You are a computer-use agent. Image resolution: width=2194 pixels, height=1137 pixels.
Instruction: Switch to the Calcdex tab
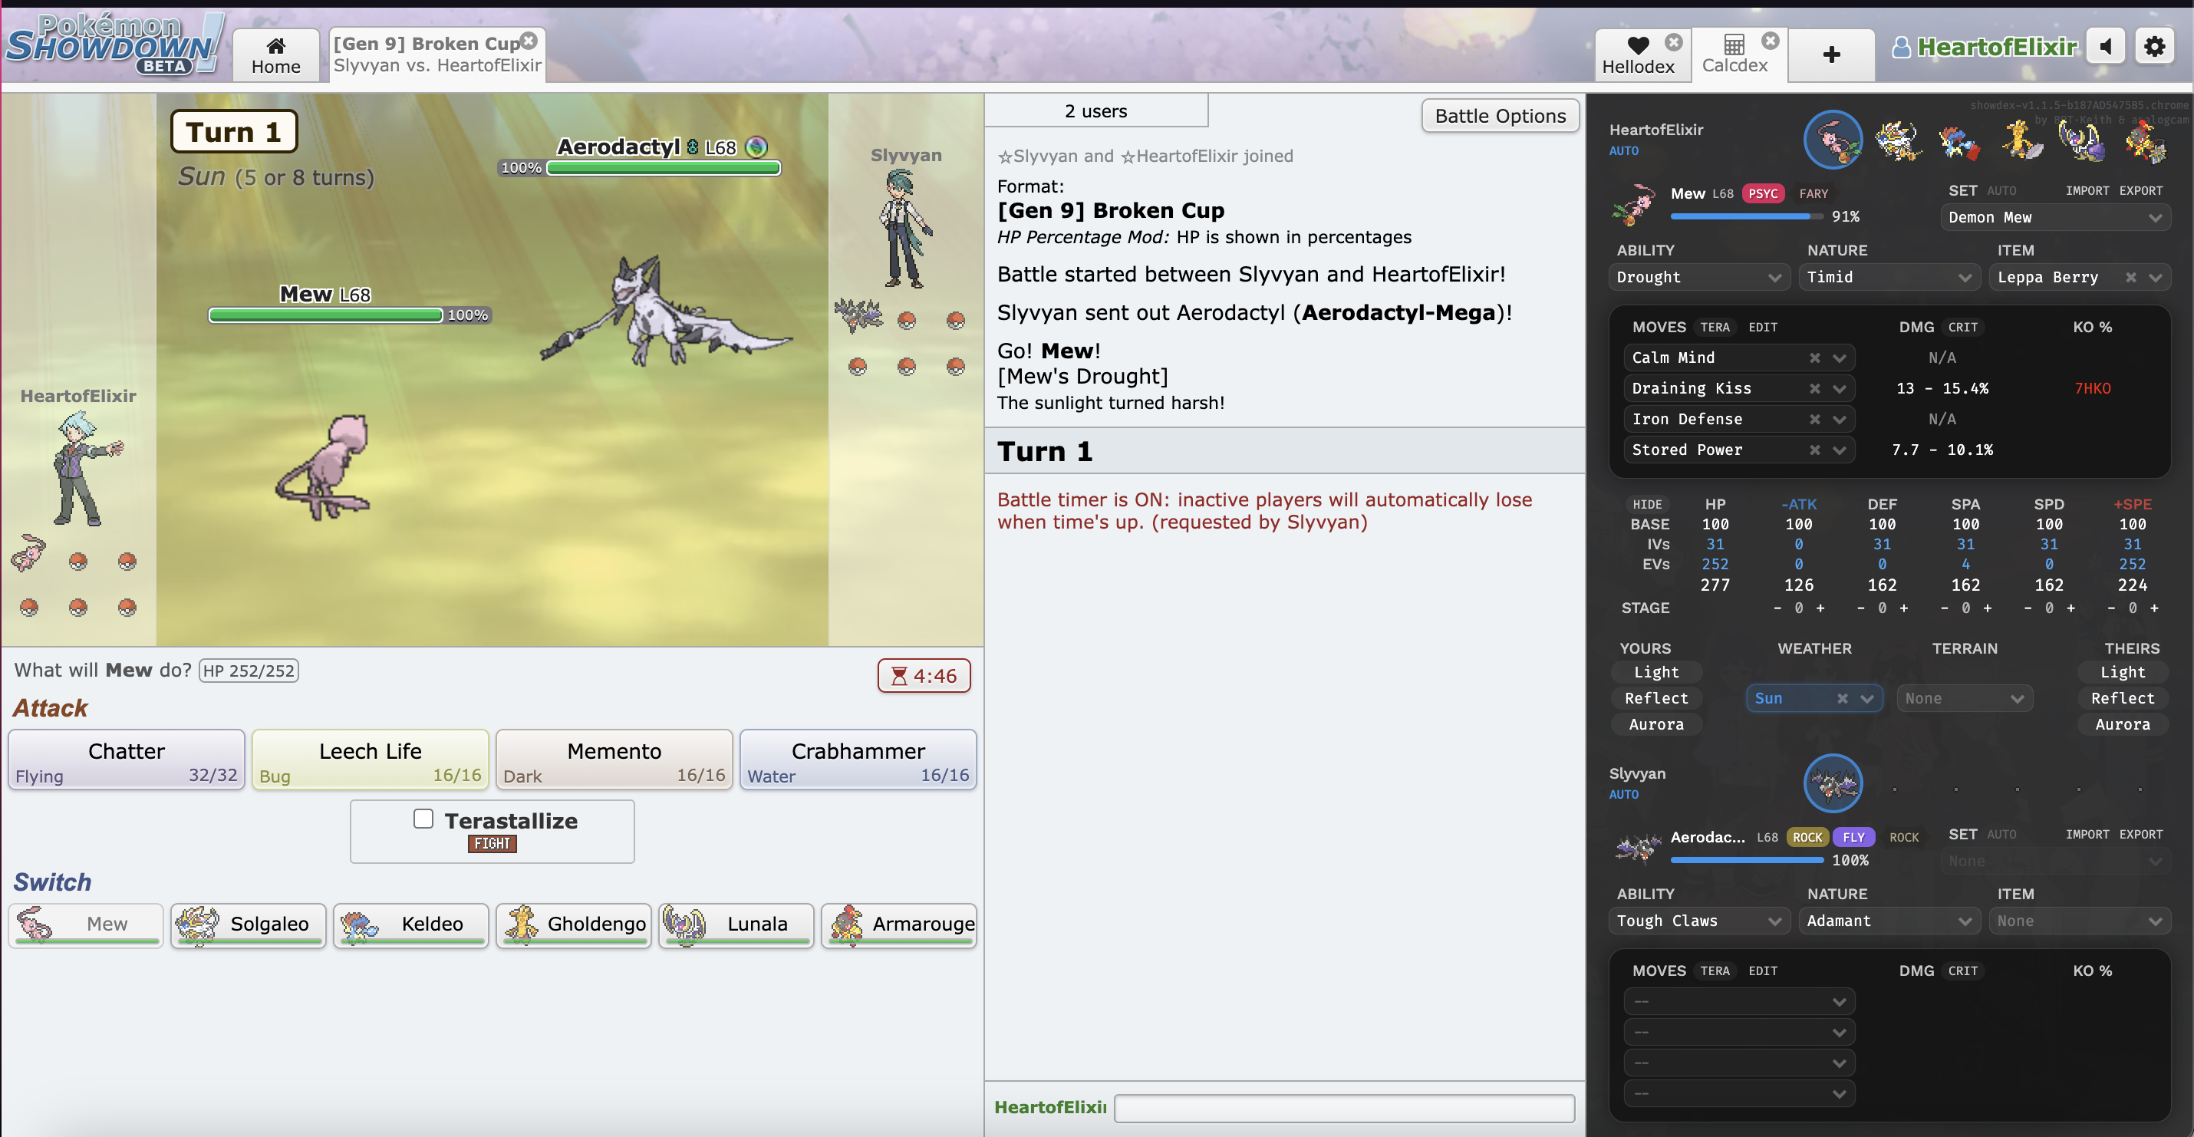1734,55
